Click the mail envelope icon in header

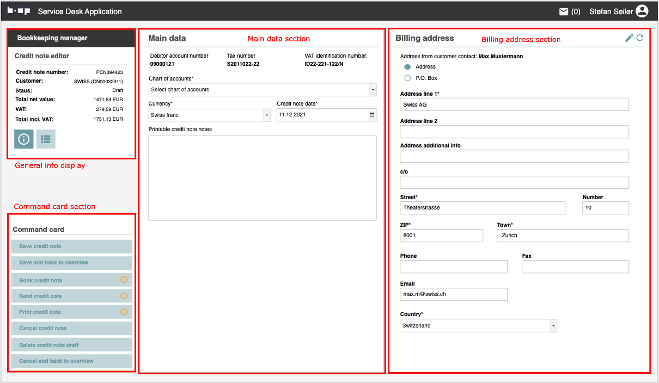[x=564, y=11]
